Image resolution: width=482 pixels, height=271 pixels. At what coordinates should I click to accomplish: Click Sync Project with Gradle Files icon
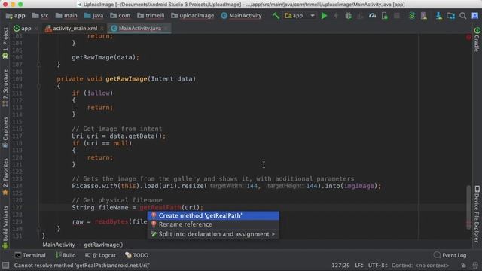tap(412, 15)
